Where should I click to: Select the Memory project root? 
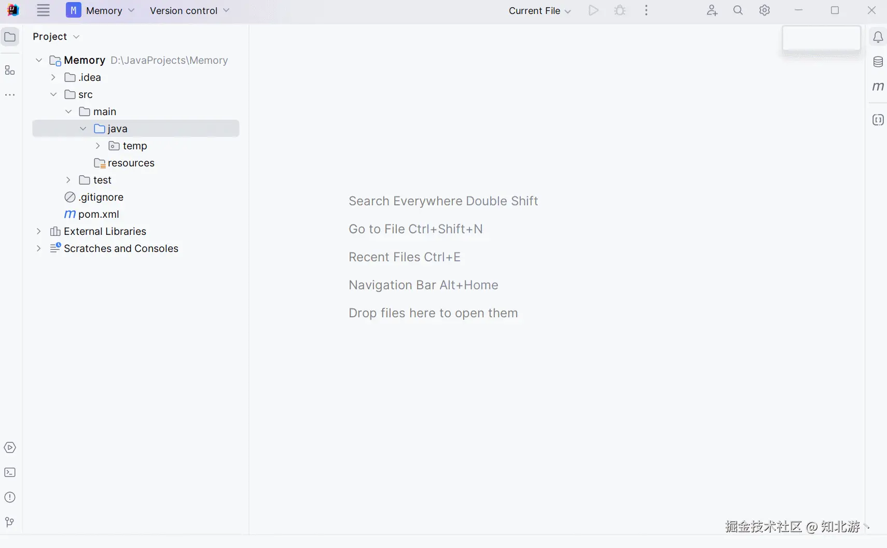[136, 60]
